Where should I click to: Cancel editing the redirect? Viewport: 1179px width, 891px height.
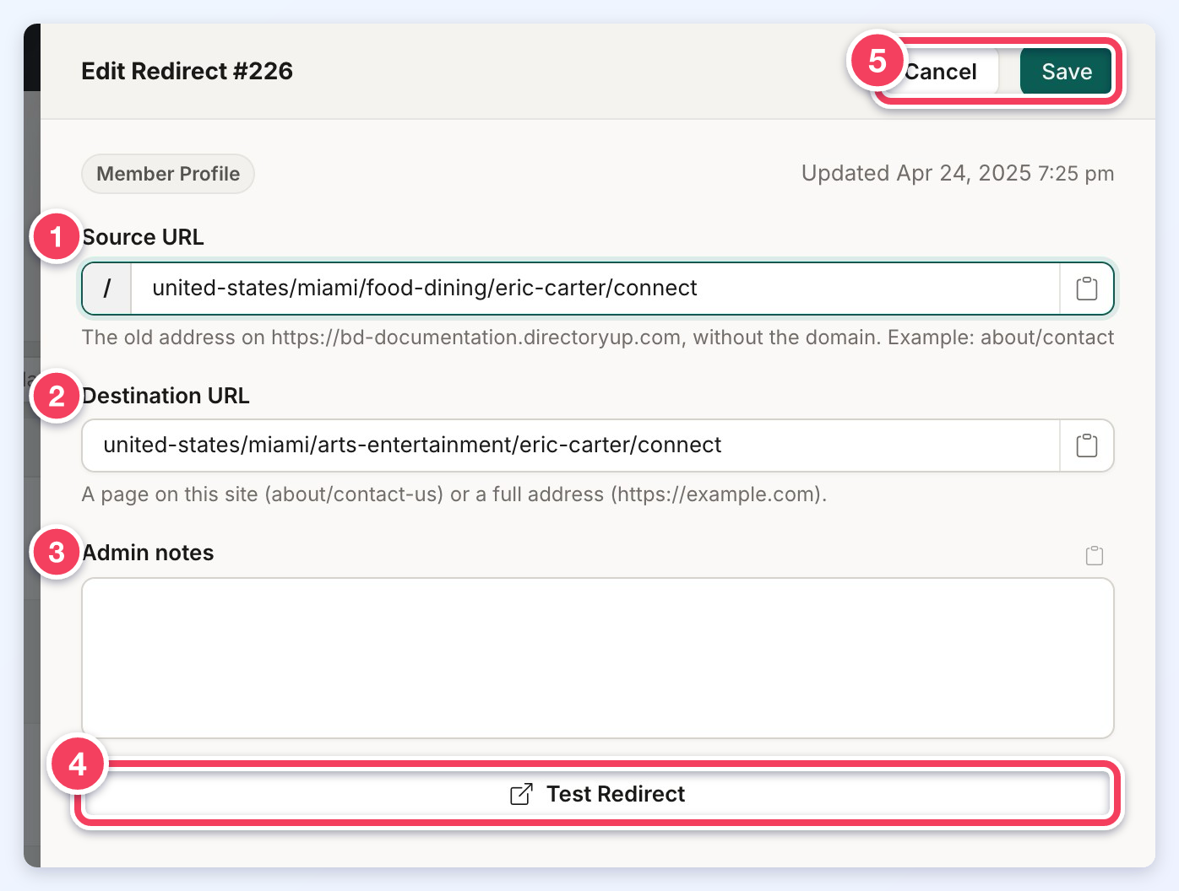940,72
